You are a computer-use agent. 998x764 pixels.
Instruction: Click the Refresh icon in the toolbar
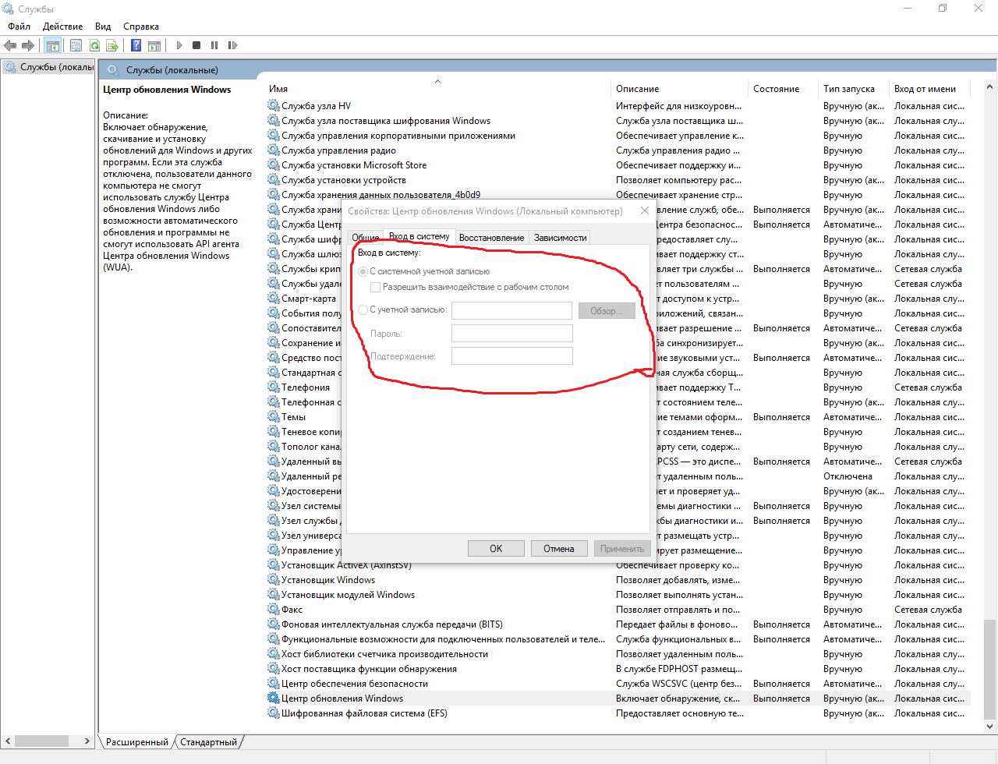click(94, 45)
